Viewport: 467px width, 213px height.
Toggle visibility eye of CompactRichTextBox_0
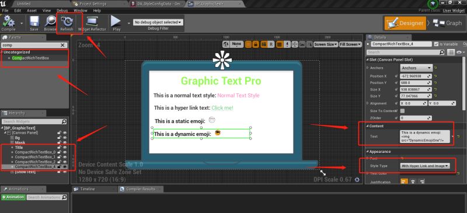(65, 152)
